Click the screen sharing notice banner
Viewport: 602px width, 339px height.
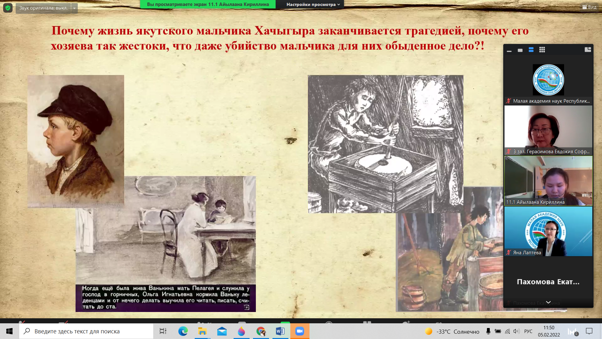click(x=208, y=4)
